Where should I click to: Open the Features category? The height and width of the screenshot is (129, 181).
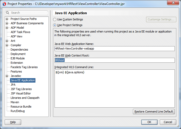(x=16, y=71)
